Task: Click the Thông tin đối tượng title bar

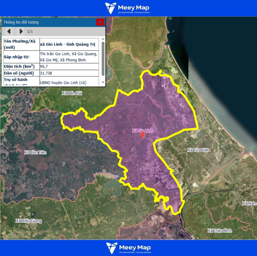Action: tap(47, 22)
